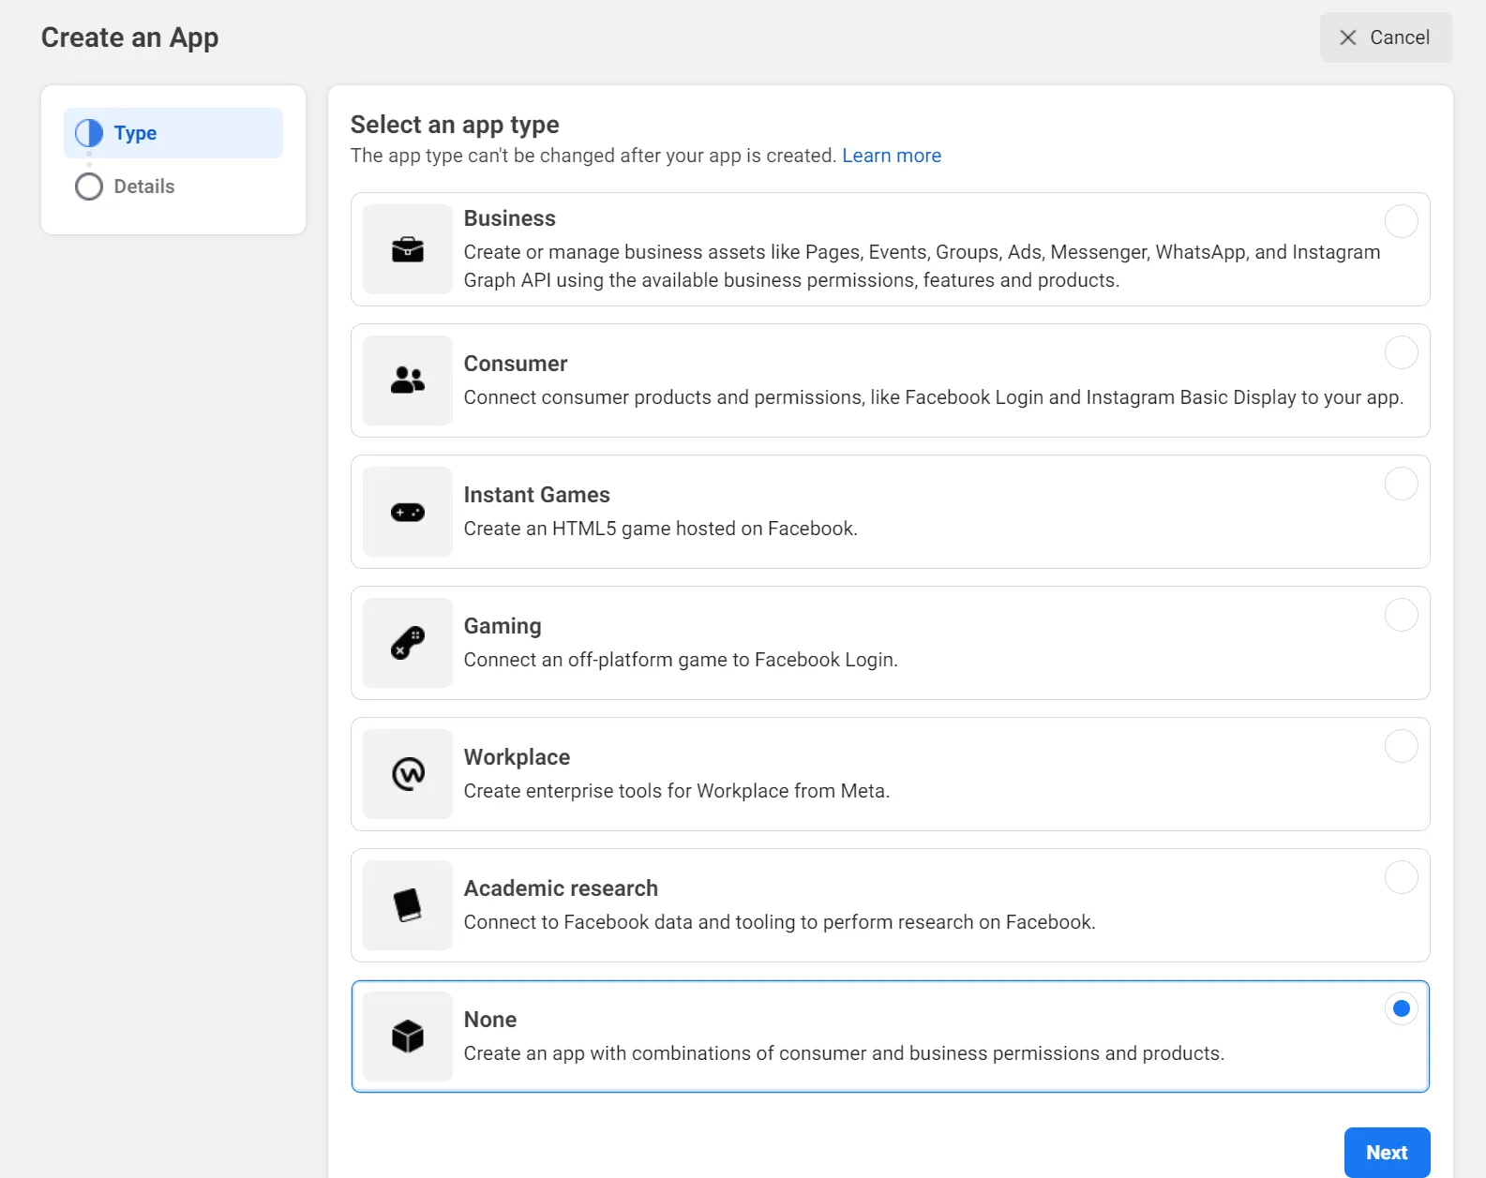Click the Workplace title text

[x=517, y=757]
